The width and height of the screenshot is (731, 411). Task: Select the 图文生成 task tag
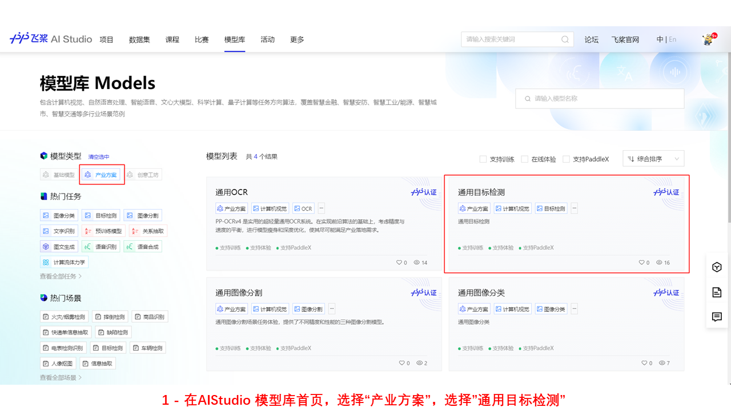coord(59,247)
